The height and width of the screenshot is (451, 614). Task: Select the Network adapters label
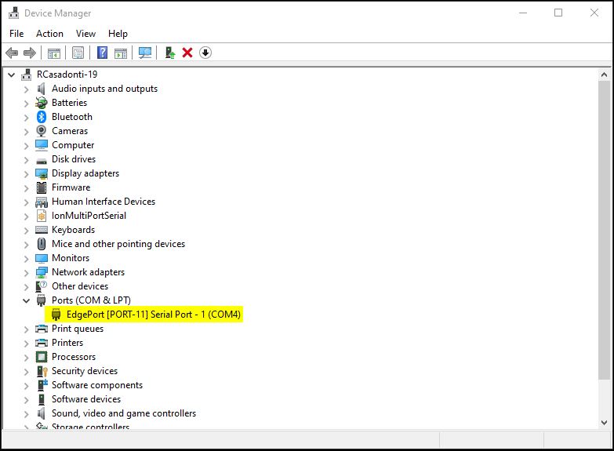(88, 272)
